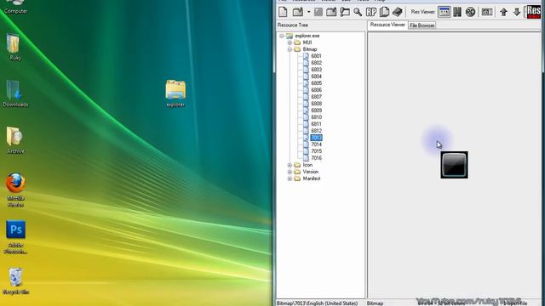Click the RP toolbar icon
The image size is (545, 306).
coord(371,12)
